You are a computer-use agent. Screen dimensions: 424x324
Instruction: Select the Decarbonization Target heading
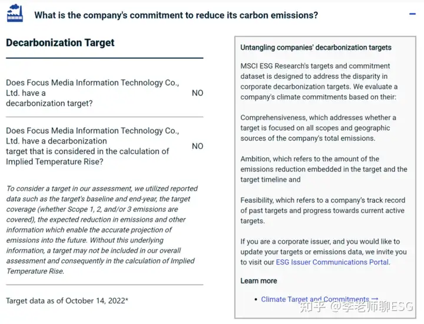pyautogui.click(x=60, y=43)
